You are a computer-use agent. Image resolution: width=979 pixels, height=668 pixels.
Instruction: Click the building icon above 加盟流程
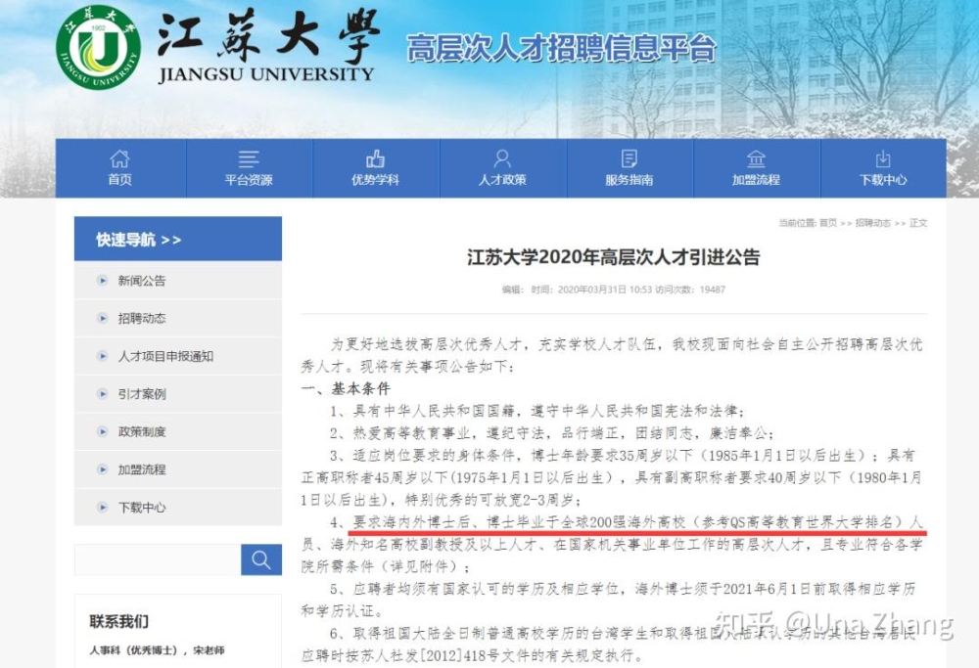pos(756,159)
